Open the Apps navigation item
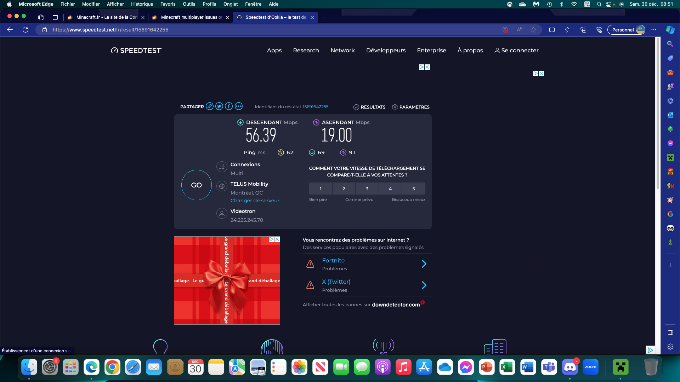 tap(274, 50)
